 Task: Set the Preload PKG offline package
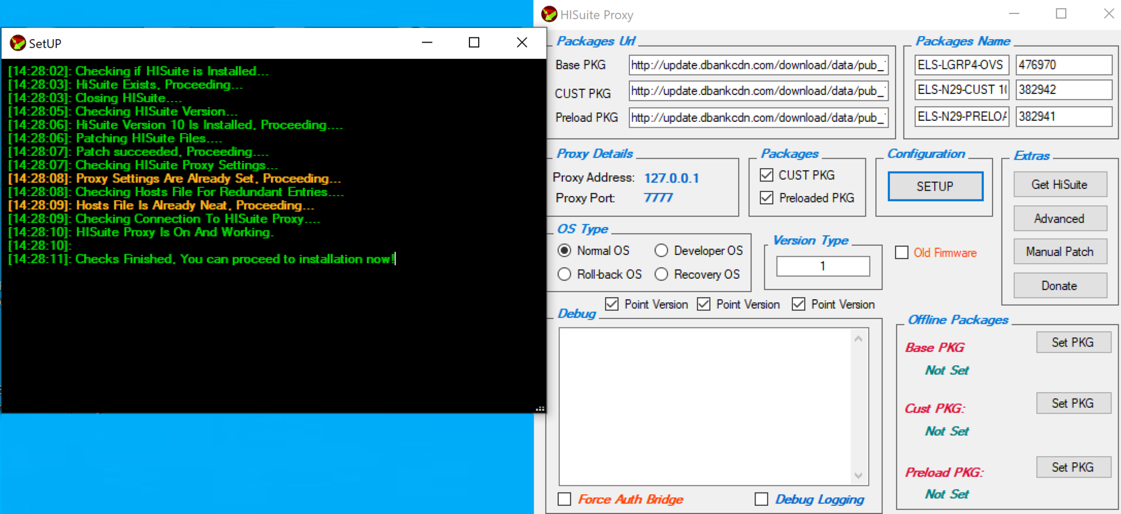point(1073,467)
